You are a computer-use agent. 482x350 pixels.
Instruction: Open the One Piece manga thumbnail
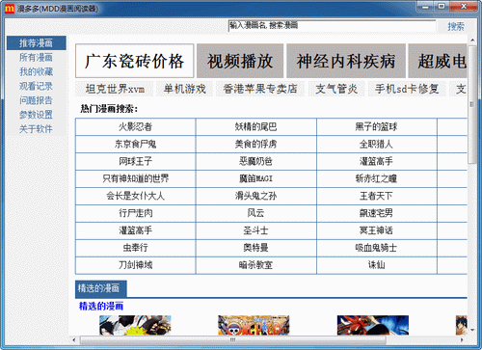[254, 325]
